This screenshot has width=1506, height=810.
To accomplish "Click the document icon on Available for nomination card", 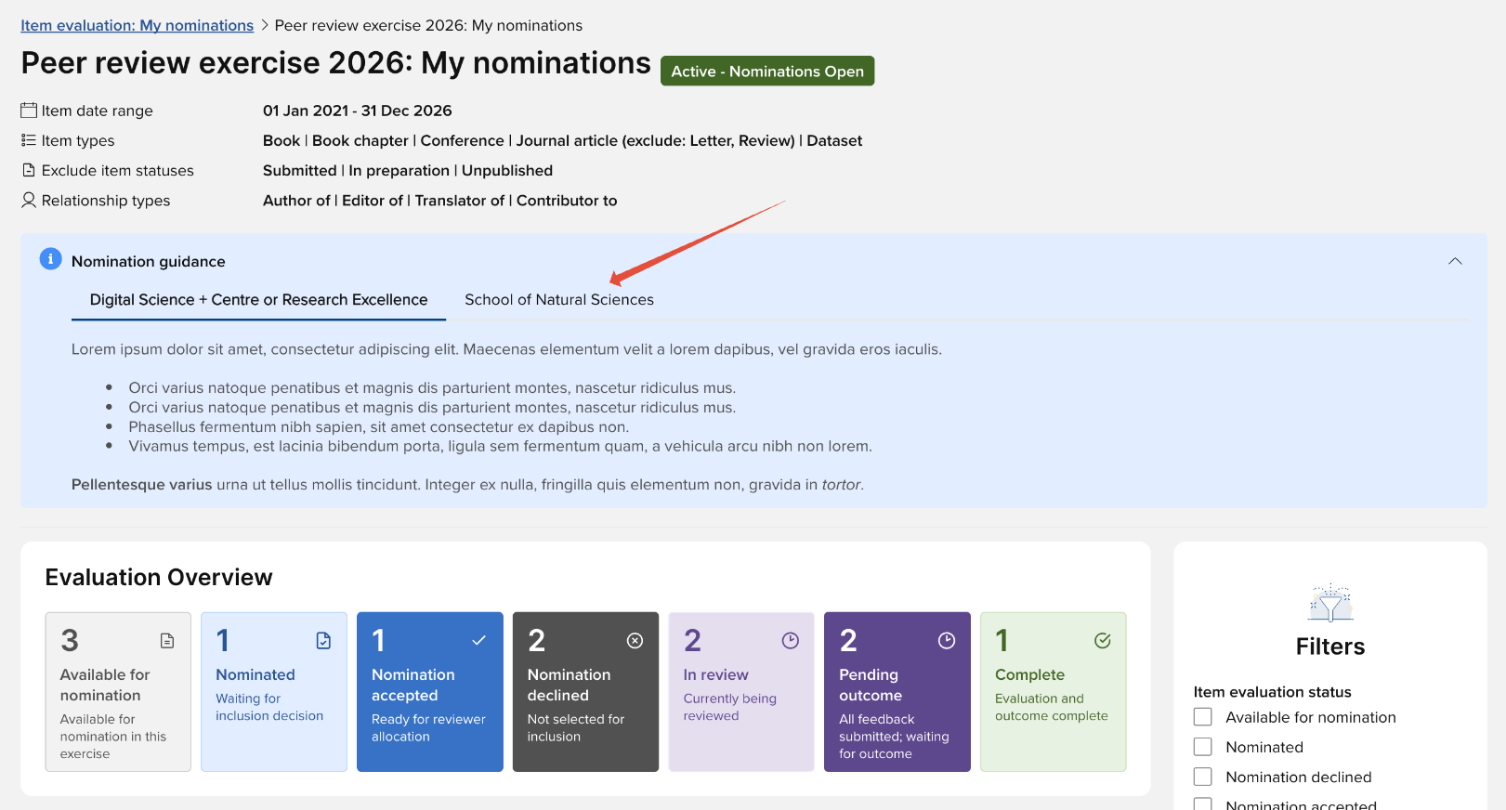I will (x=167, y=641).
